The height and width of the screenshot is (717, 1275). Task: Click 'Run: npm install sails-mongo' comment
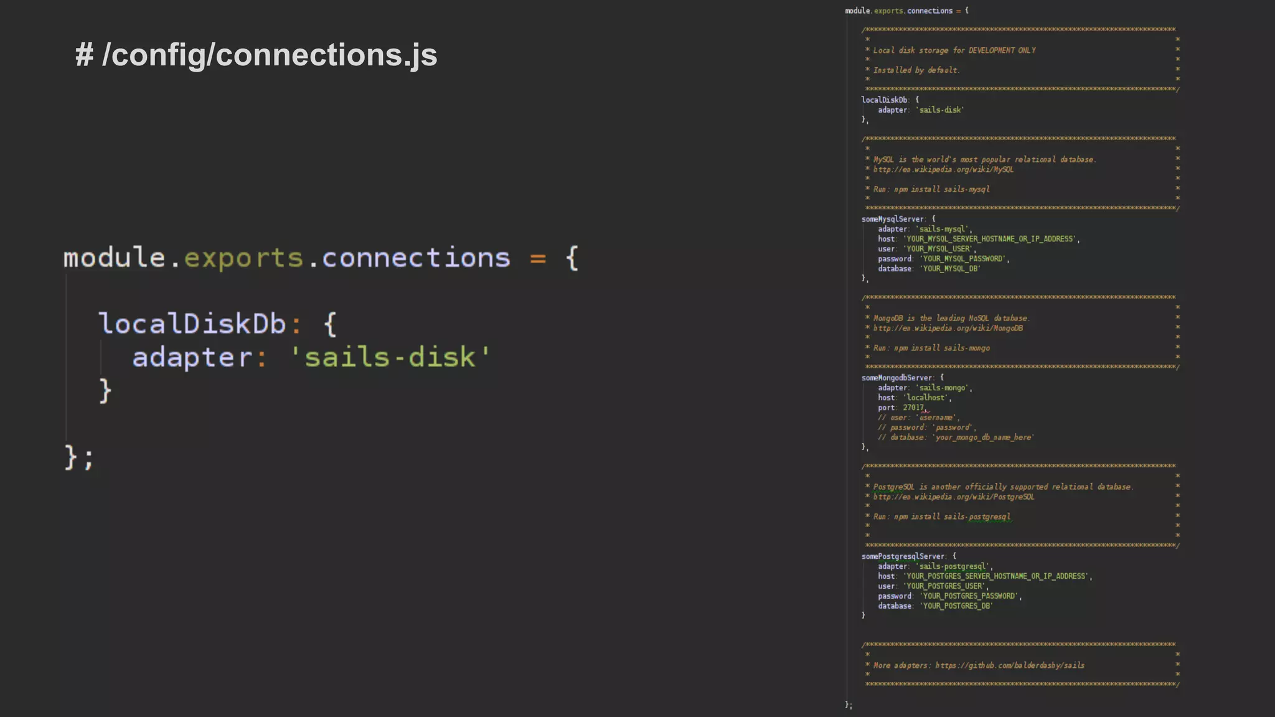point(931,348)
